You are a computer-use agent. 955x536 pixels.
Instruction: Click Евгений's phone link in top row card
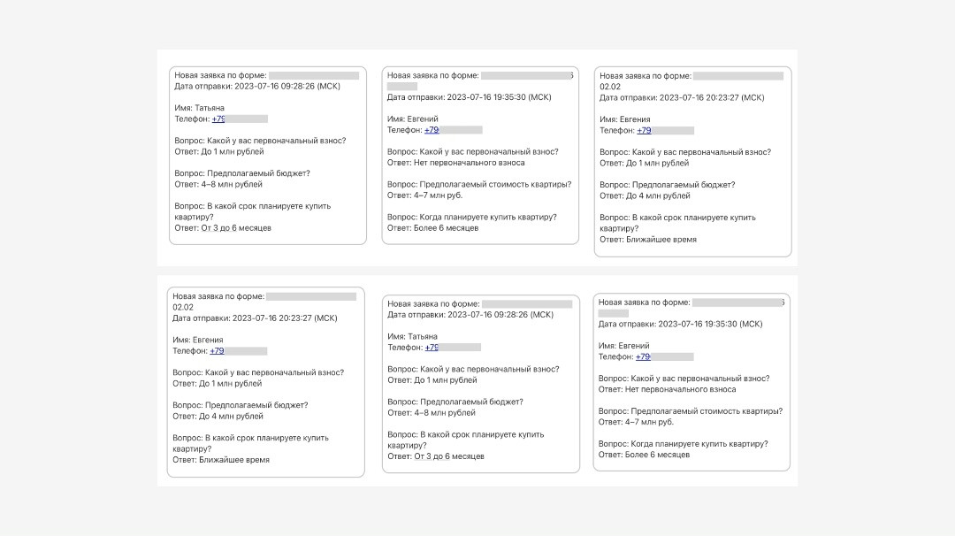(432, 130)
